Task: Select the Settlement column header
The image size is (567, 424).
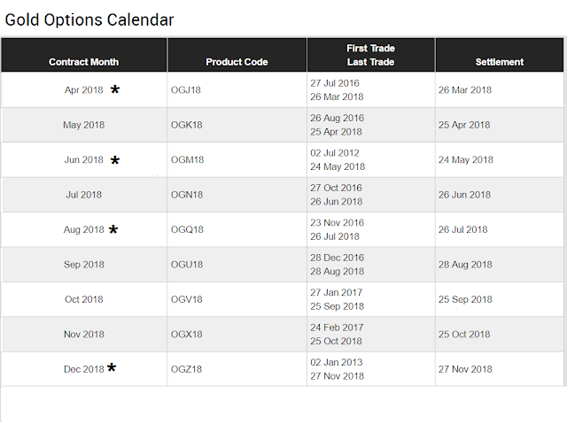Action: click(500, 62)
